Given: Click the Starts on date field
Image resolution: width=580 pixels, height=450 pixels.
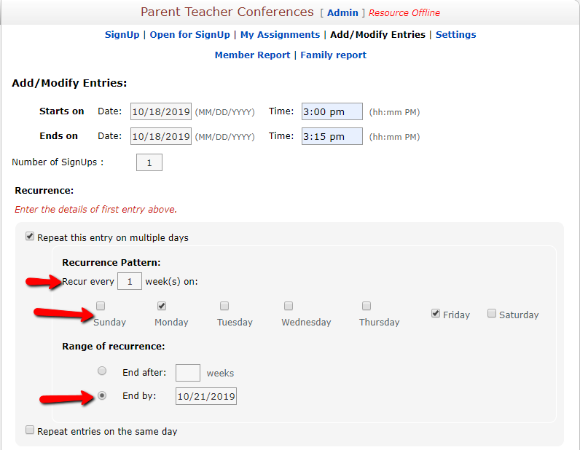Looking at the screenshot, I should 161,111.
